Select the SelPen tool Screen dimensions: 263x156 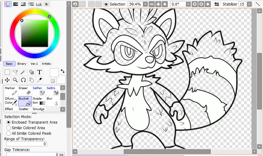[39, 90]
